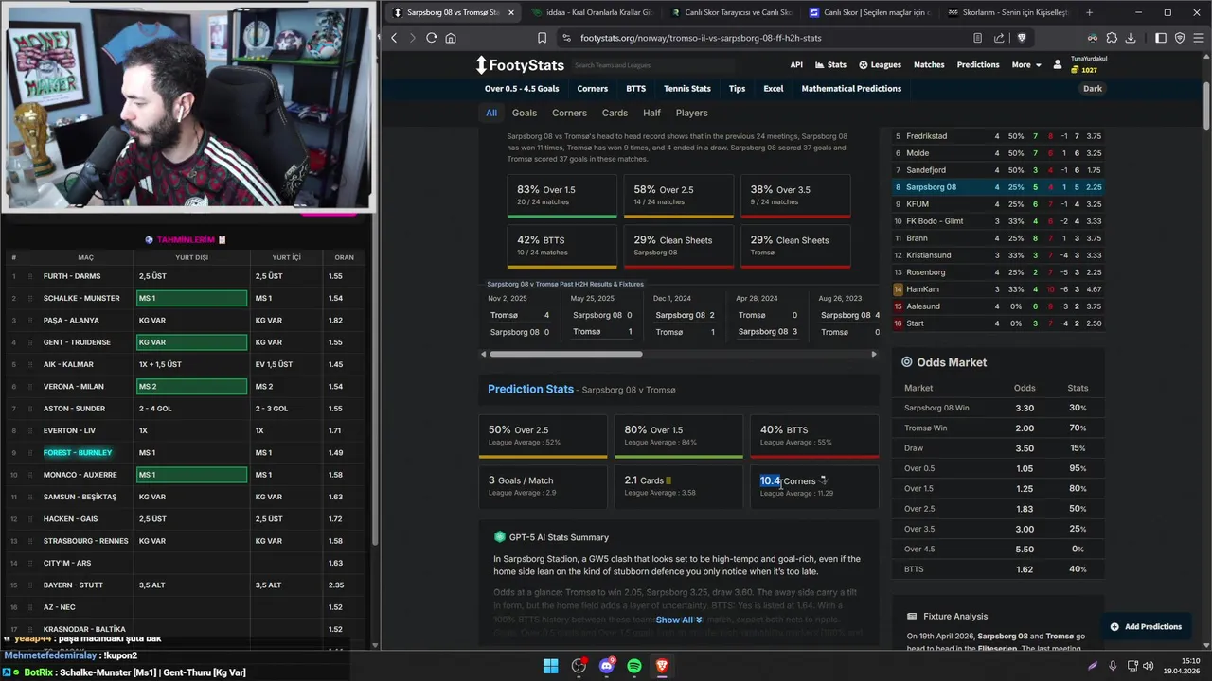Open reader mode from the address bar

pyautogui.click(x=977, y=38)
